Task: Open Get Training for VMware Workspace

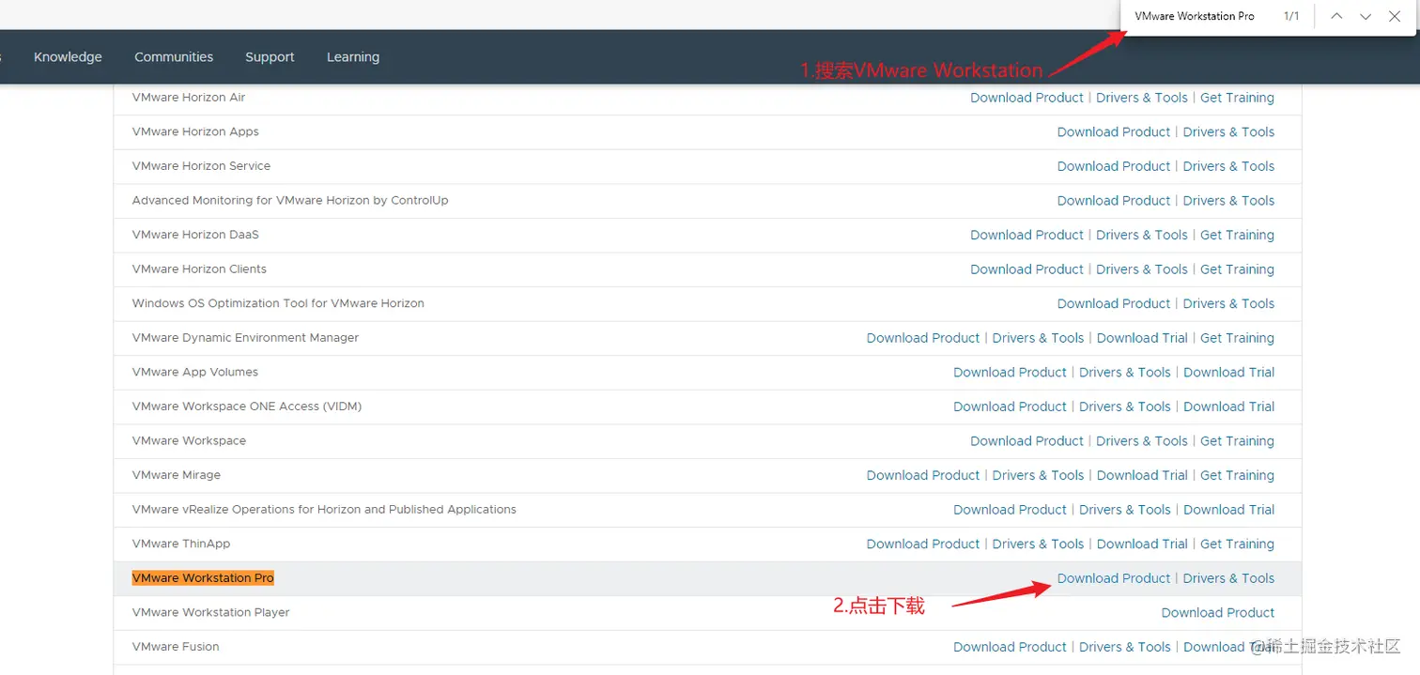Action: tap(1237, 441)
